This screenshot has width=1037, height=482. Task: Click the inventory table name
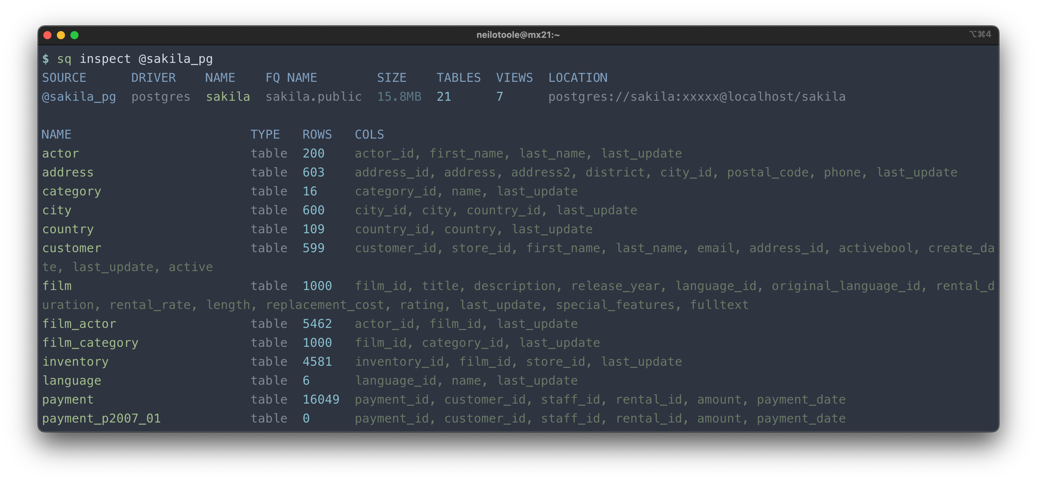pos(75,361)
